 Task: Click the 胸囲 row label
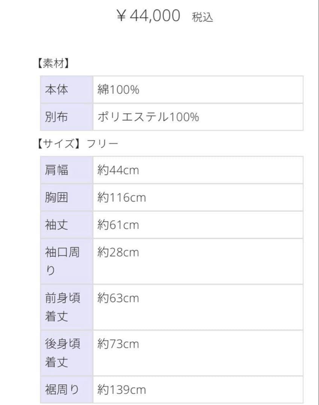[57, 198]
